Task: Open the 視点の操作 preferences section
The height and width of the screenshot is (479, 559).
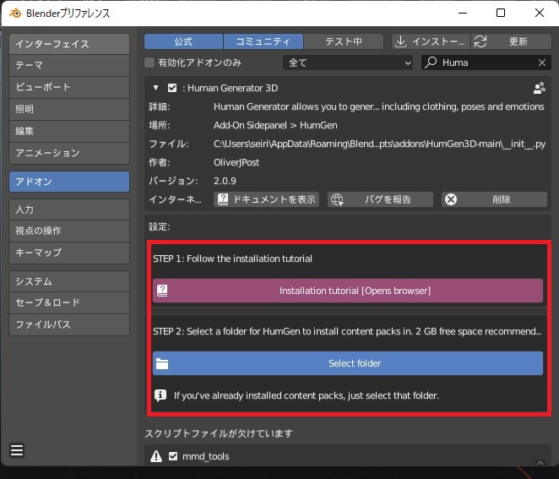Action: [x=69, y=231]
